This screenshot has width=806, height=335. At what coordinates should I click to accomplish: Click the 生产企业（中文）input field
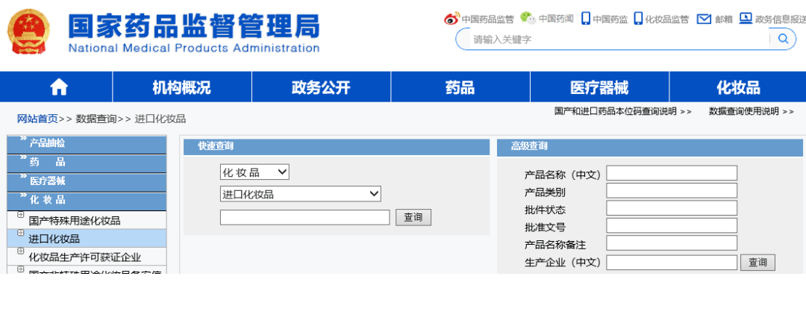672,263
